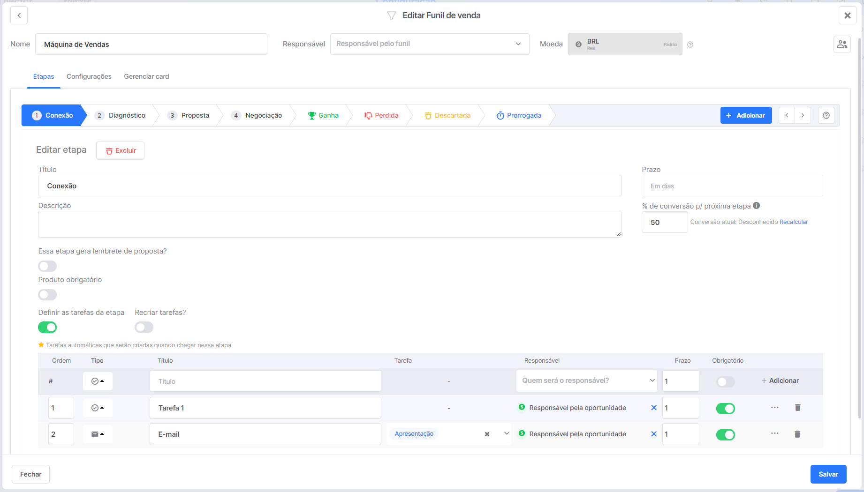Click the Fechar button

click(30, 474)
